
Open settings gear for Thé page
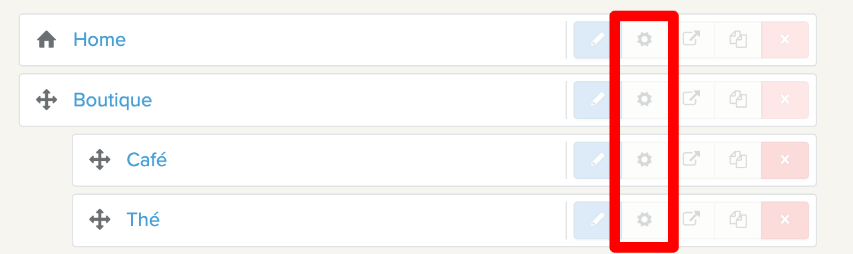[644, 219]
